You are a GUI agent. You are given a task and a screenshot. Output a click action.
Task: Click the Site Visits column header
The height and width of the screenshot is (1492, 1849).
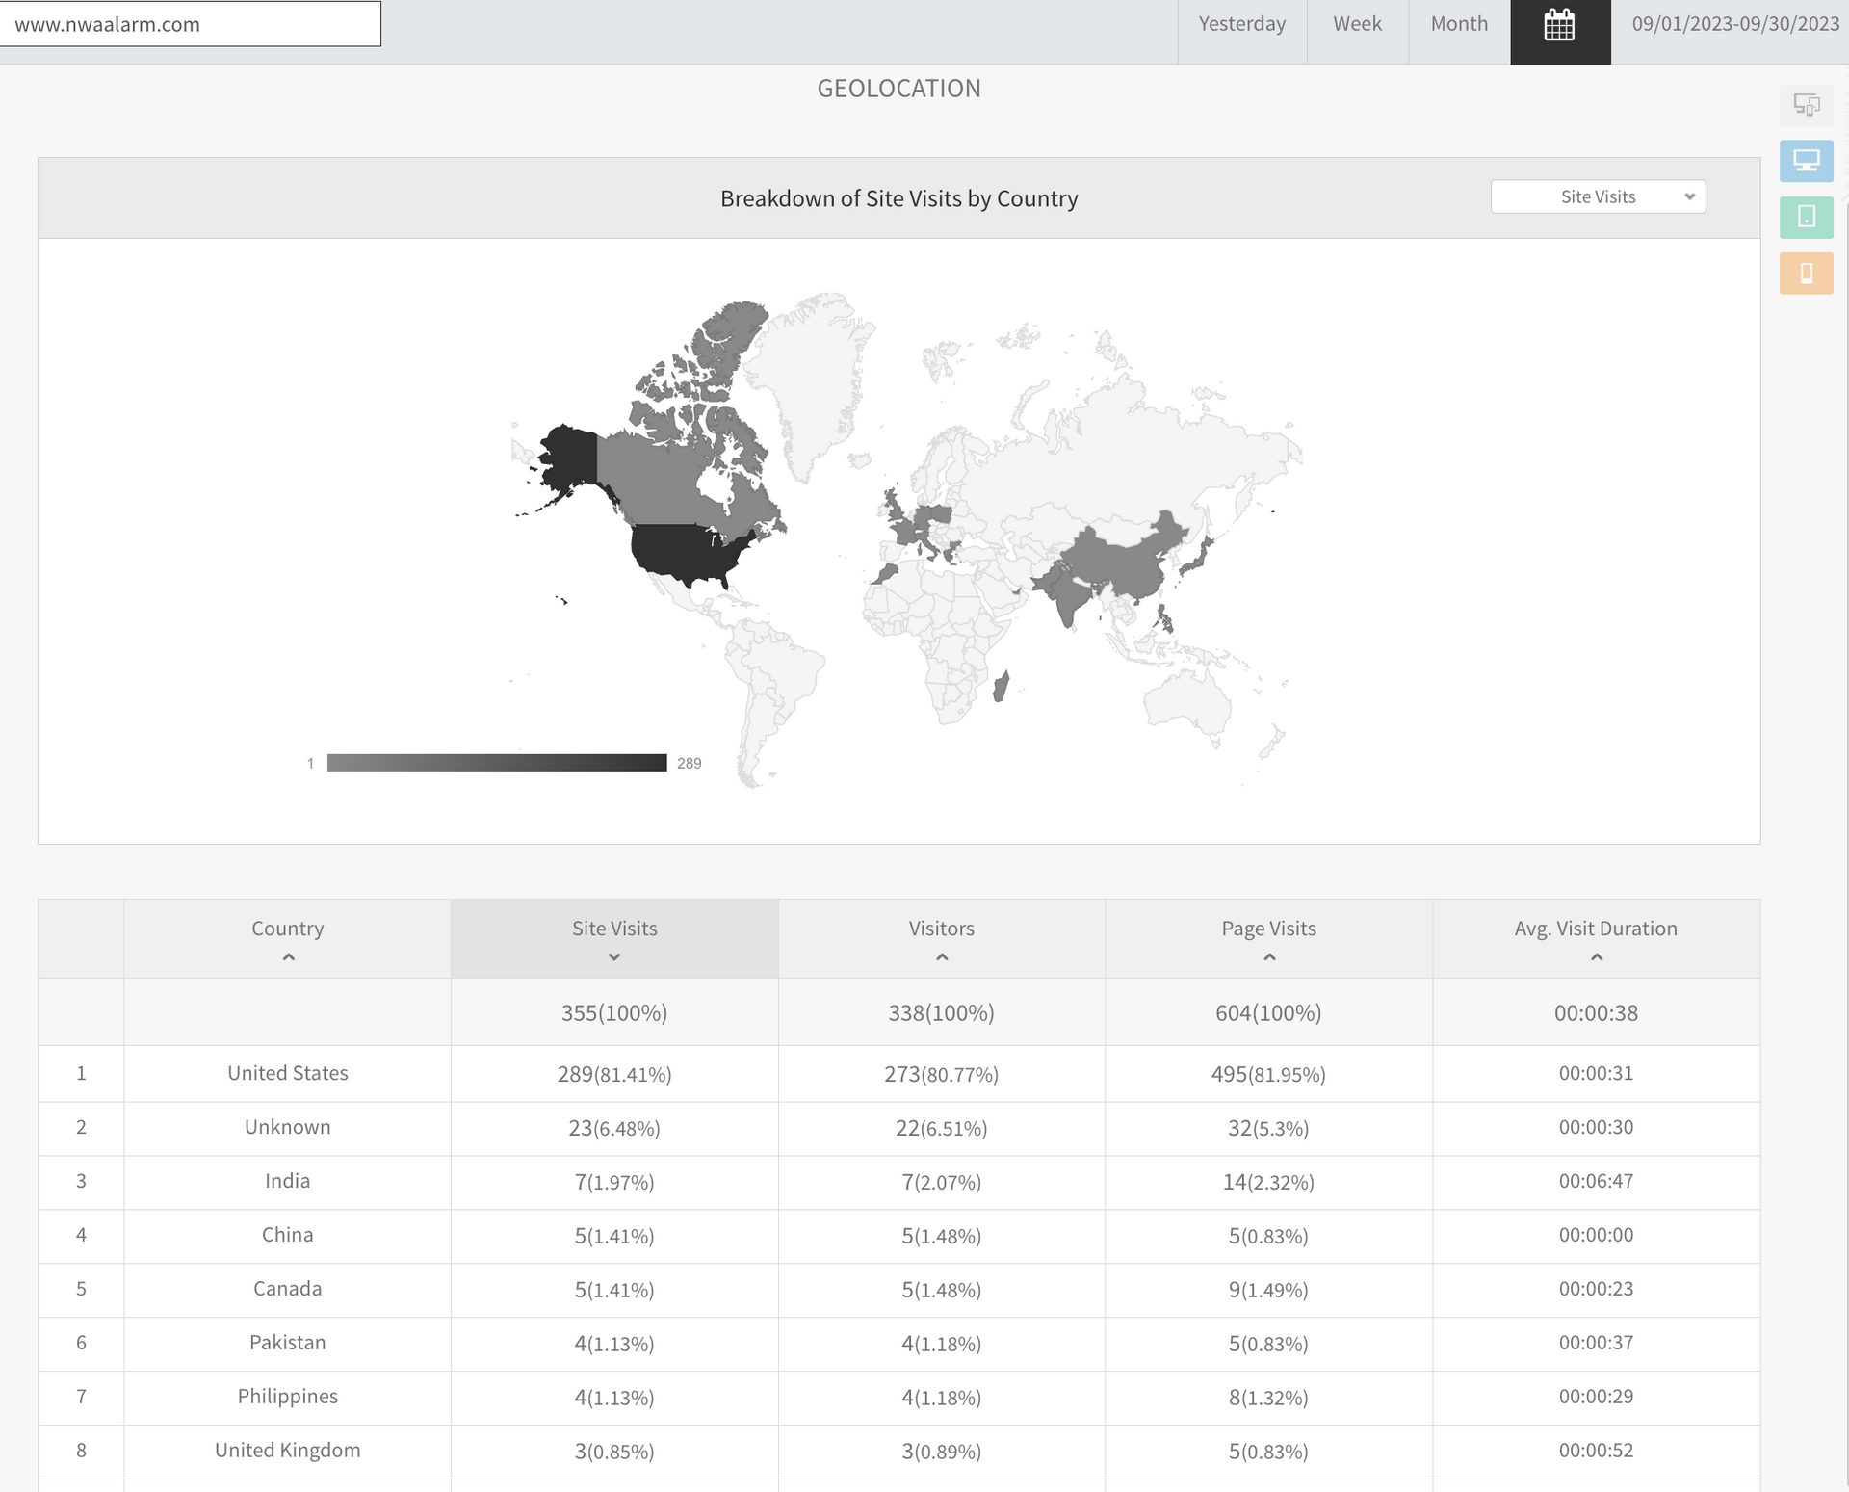click(x=614, y=929)
